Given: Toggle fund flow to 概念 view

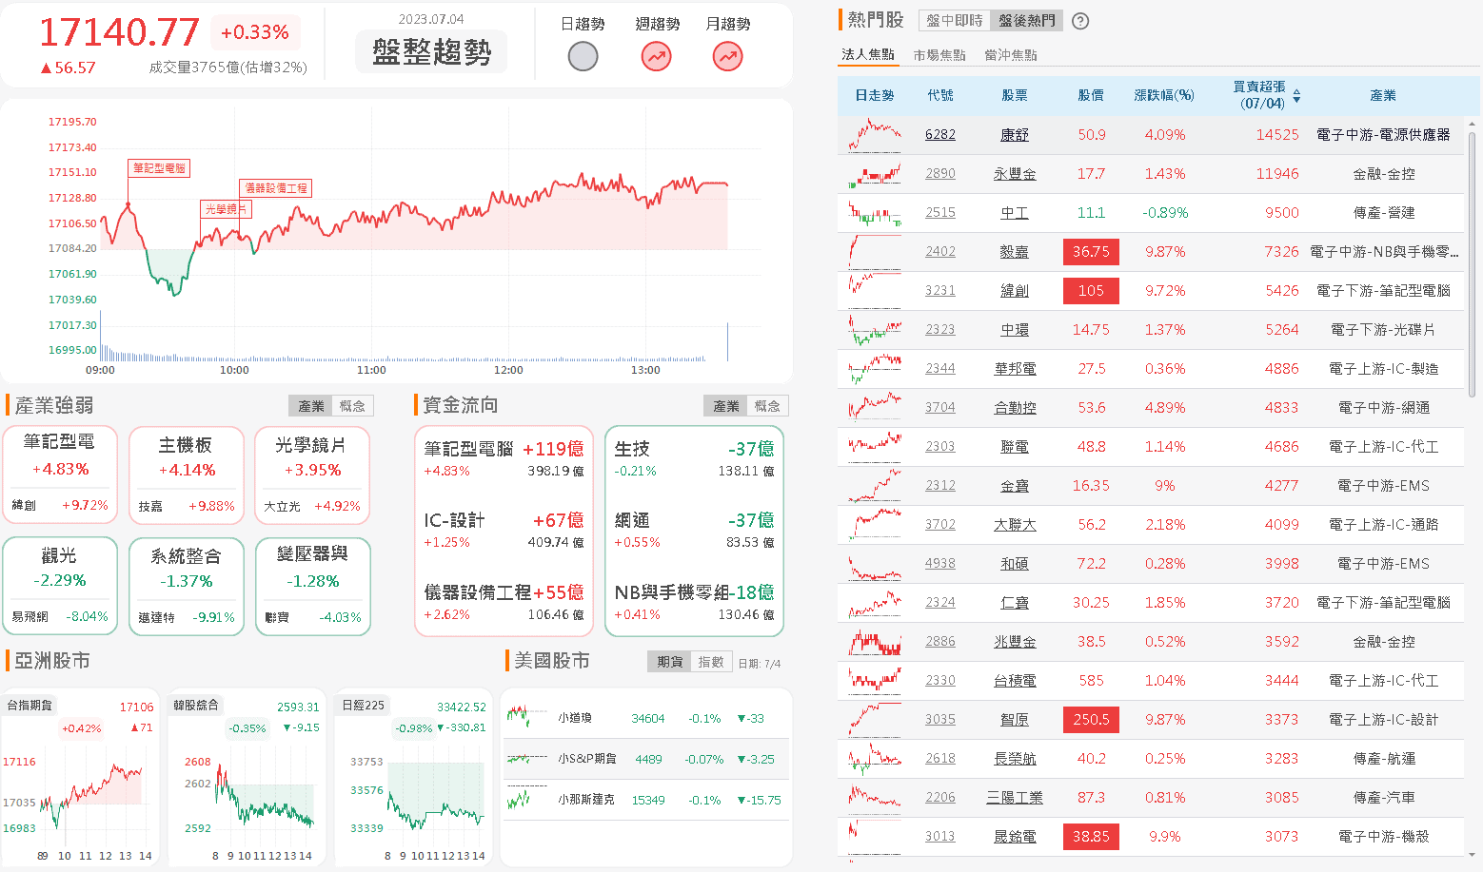Looking at the screenshot, I should coord(767,406).
